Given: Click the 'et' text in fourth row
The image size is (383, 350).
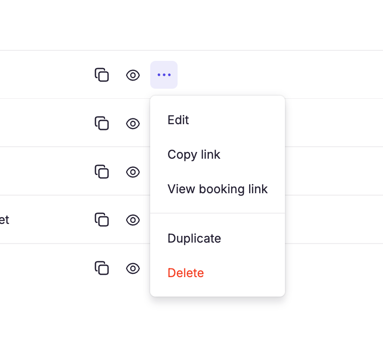Looking at the screenshot, I should point(4,220).
